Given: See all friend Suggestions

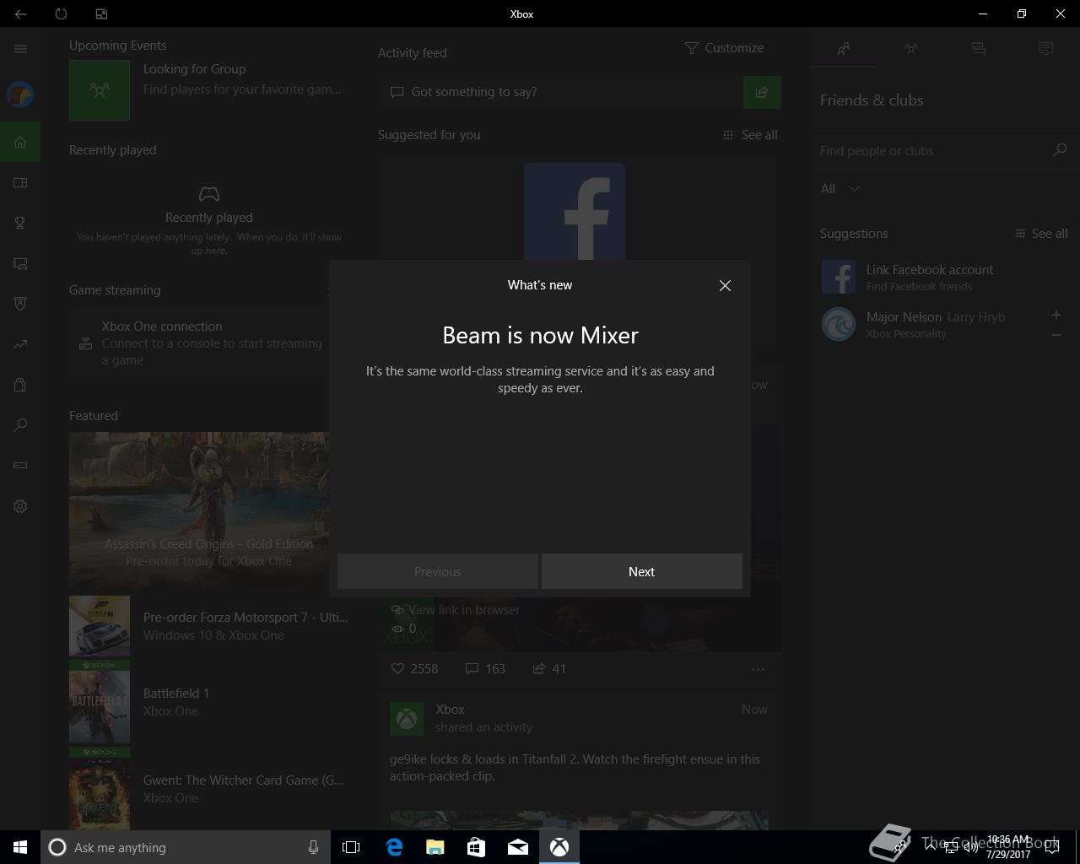Looking at the screenshot, I should coord(1041,234).
